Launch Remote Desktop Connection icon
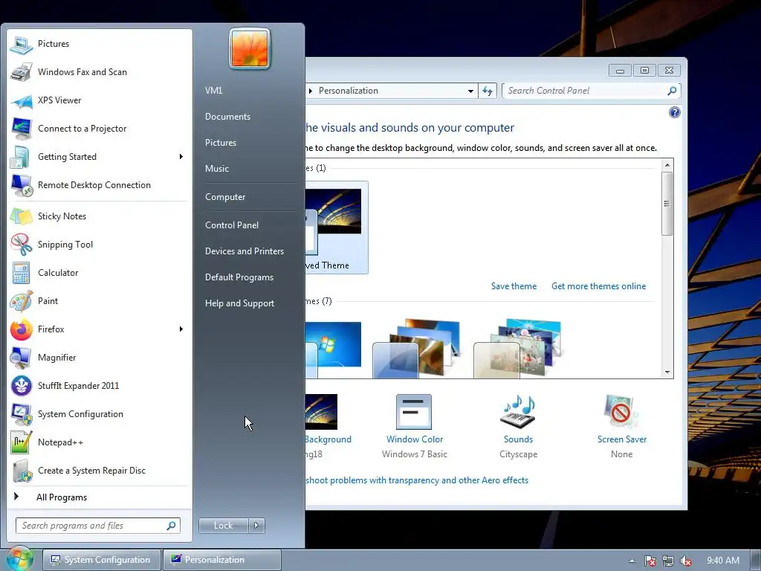761x571 pixels. [22, 185]
